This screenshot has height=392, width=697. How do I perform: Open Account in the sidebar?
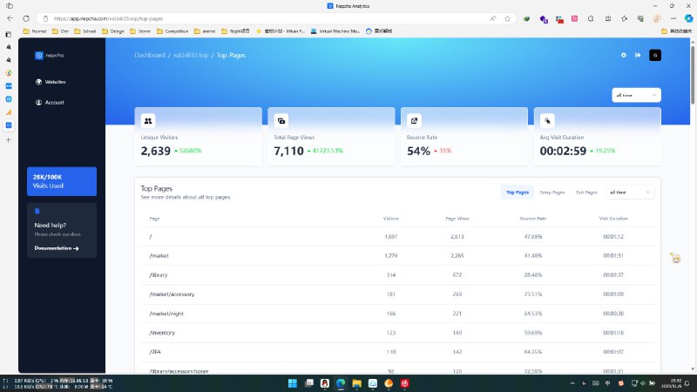pyautogui.click(x=54, y=102)
